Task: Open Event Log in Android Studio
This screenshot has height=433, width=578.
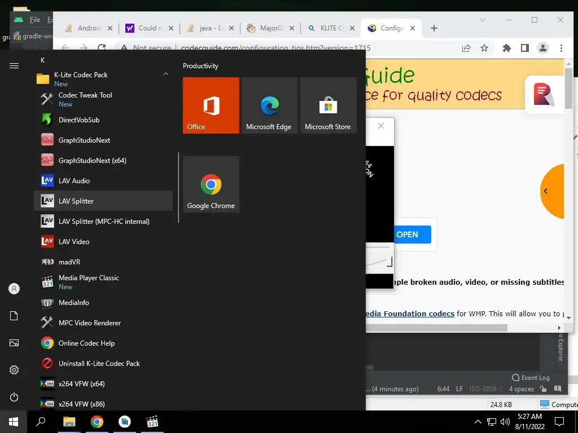Action: click(531, 377)
